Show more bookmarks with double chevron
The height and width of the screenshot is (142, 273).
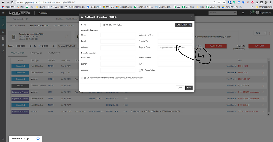pos(252,7)
